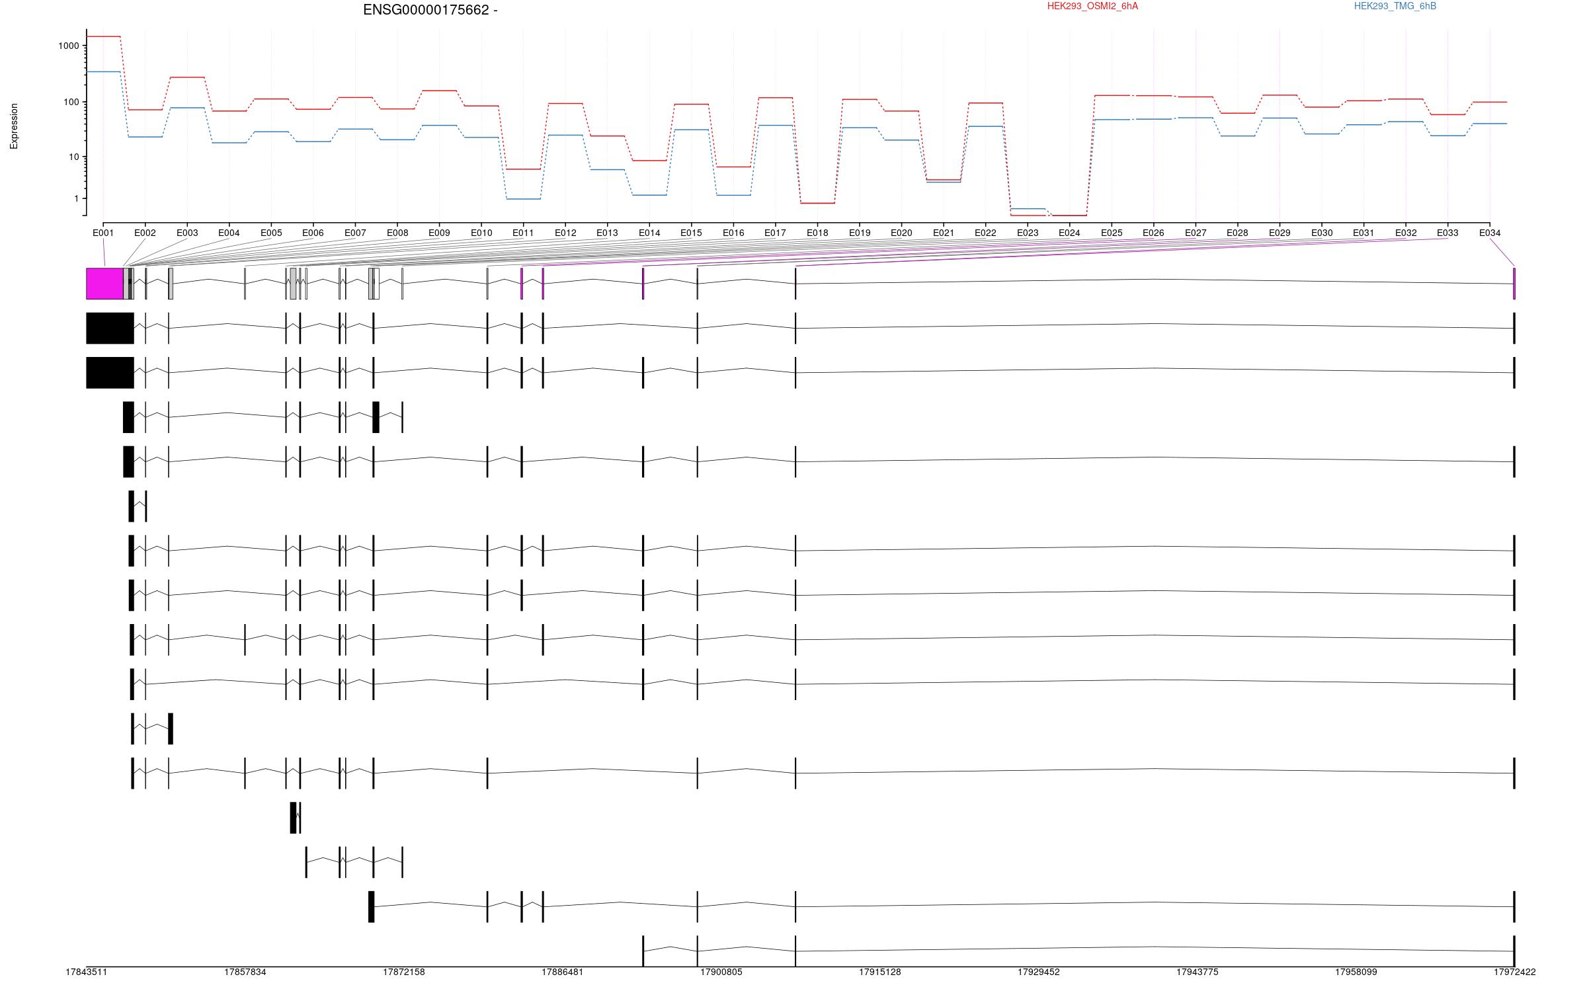Click exon label E013

point(607,233)
